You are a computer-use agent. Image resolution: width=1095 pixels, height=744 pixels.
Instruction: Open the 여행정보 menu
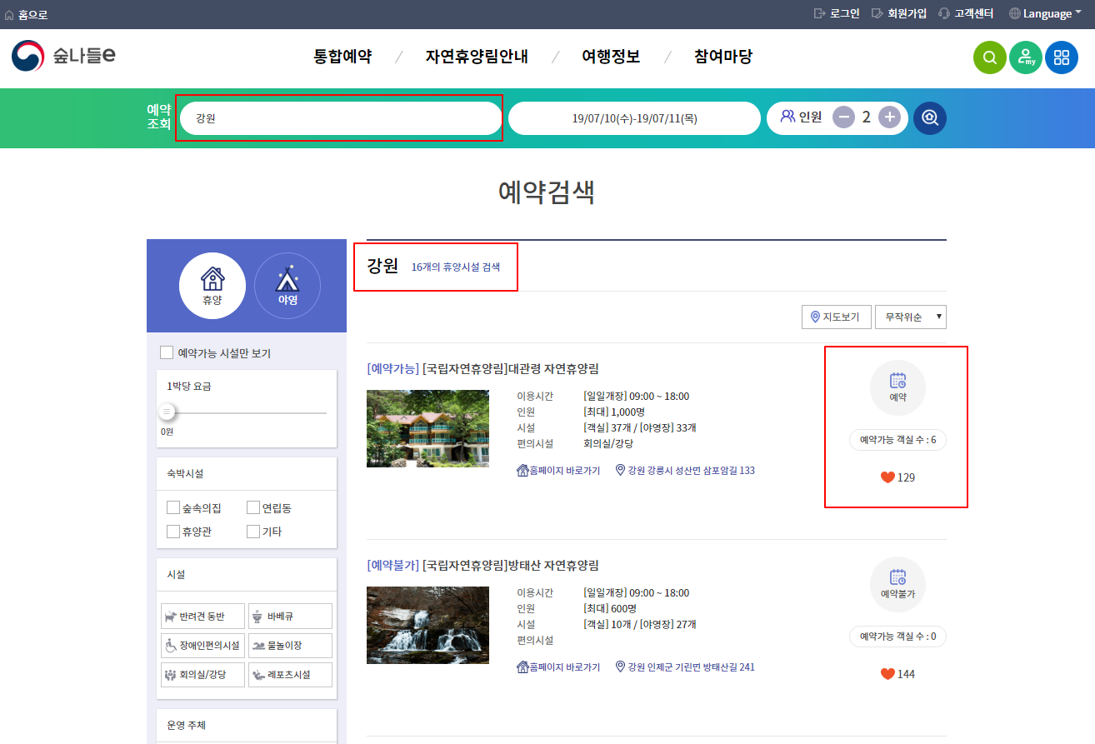pos(611,57)
